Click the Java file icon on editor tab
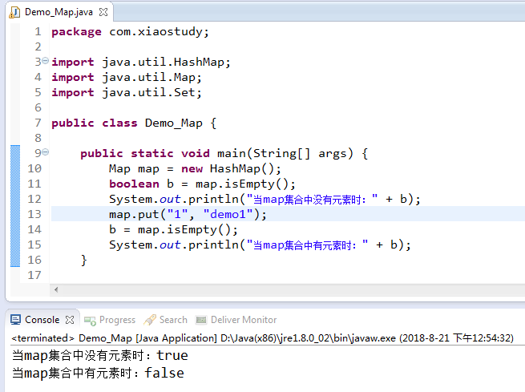525x392 pixels. coord(14,12)
